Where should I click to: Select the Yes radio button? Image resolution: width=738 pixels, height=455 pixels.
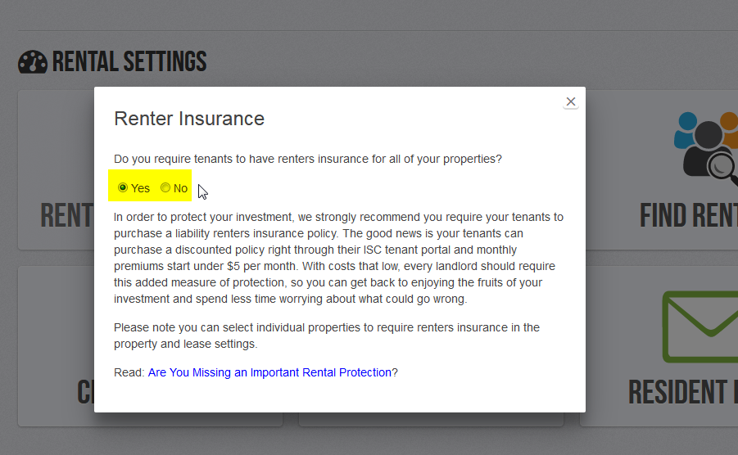click(123, 187)
